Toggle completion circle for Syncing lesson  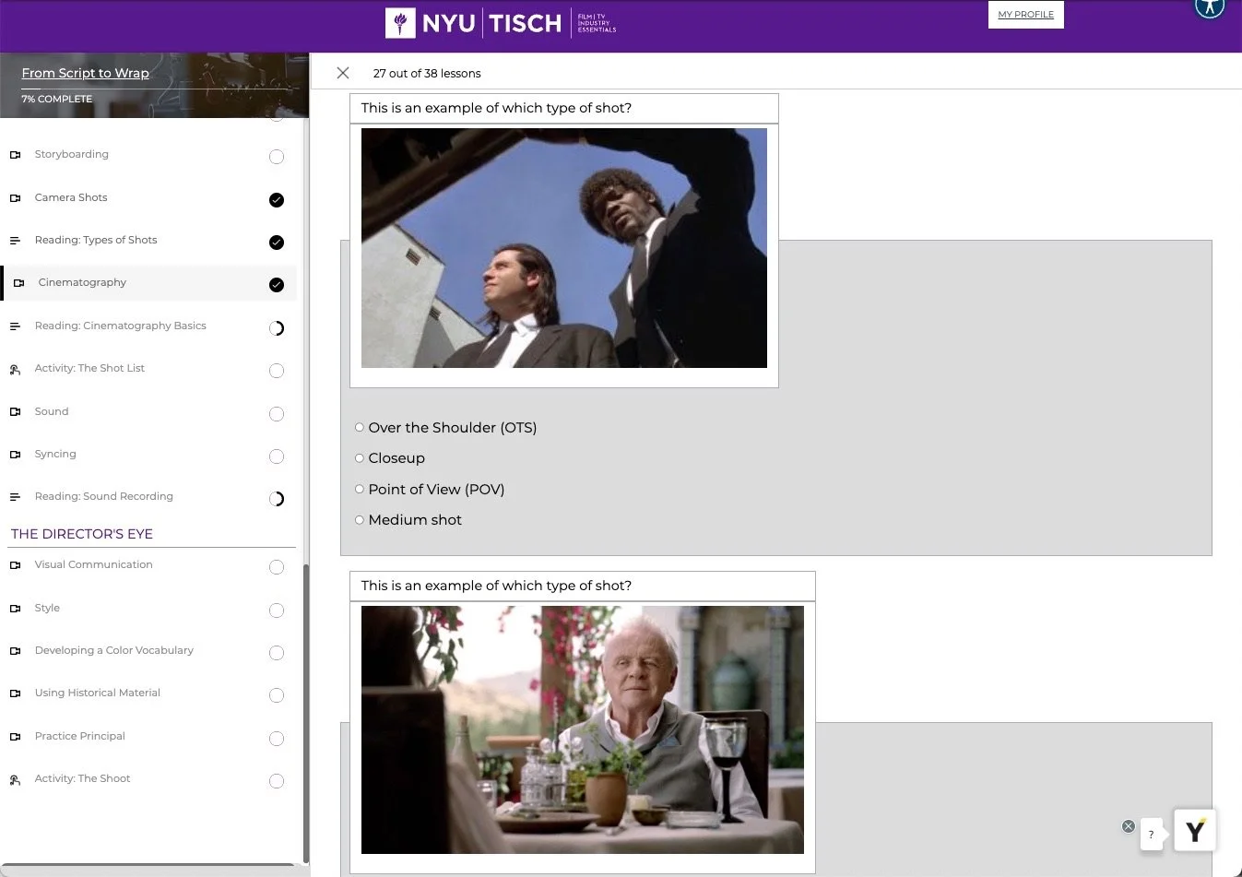tap(277, 456)
